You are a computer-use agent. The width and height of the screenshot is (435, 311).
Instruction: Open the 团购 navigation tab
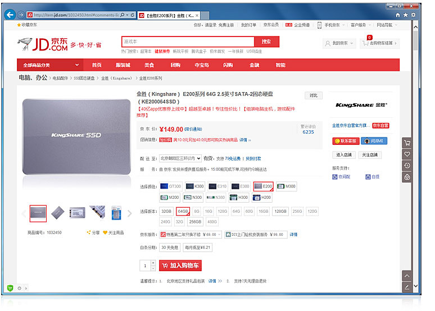175,65
